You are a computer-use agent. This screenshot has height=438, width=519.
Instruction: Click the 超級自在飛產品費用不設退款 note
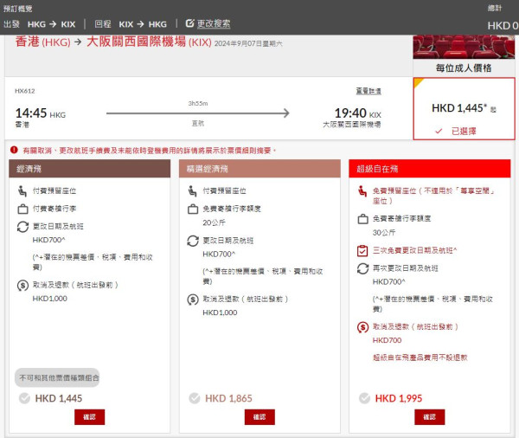click(x=420, y=357)
